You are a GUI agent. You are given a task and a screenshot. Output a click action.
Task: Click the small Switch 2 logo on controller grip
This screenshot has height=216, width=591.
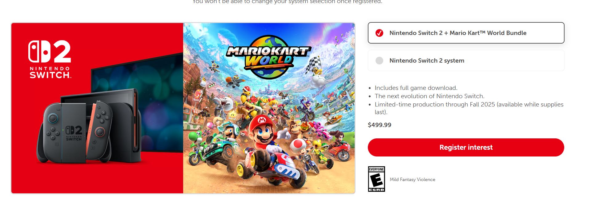74,133
